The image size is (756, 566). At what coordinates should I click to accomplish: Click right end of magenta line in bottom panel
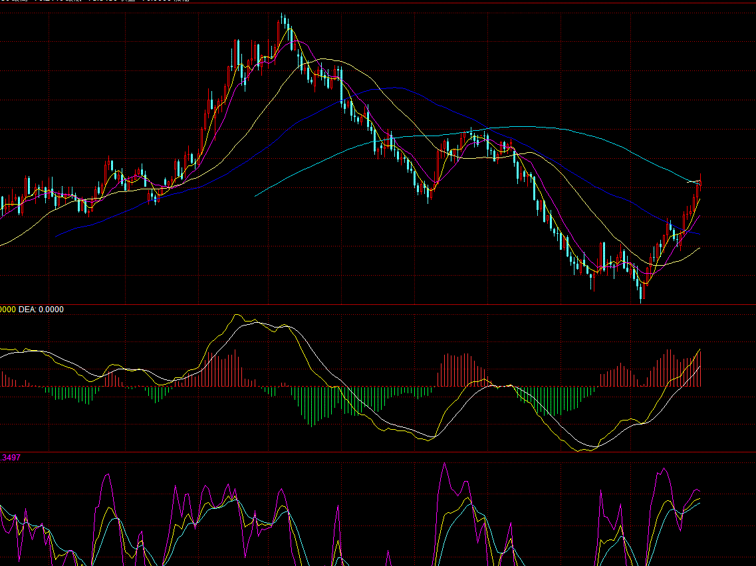pos(700,492)
